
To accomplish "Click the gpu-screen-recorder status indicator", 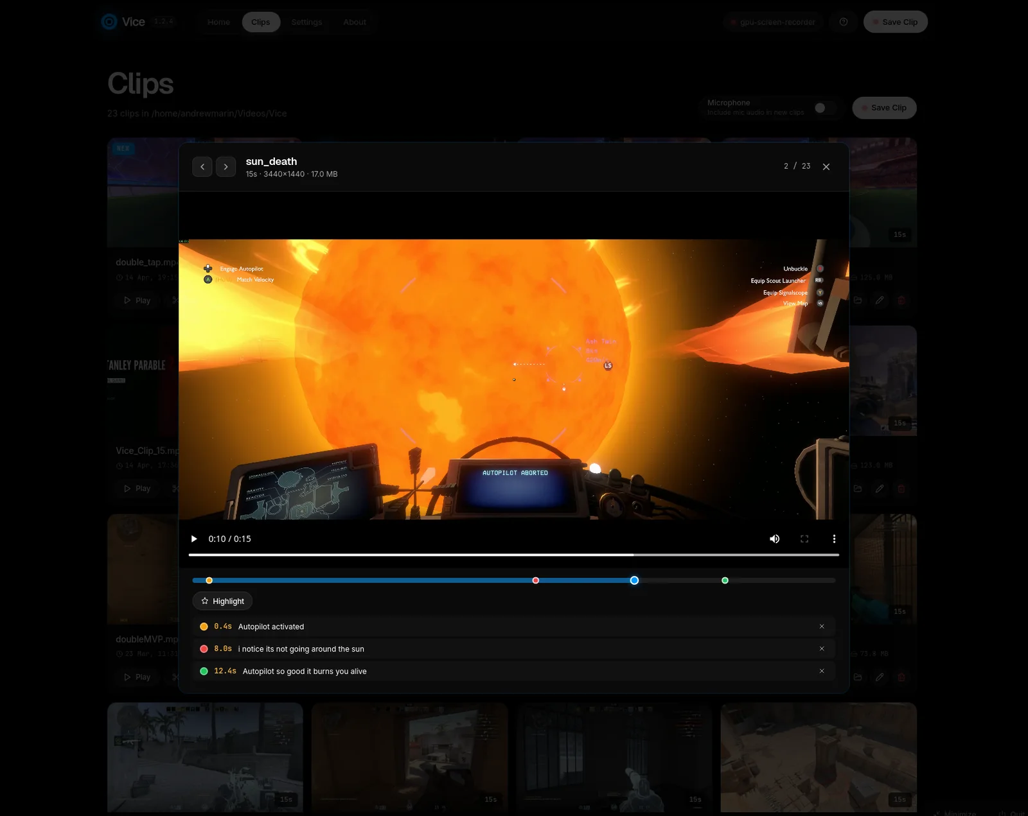I will [773, 22].
